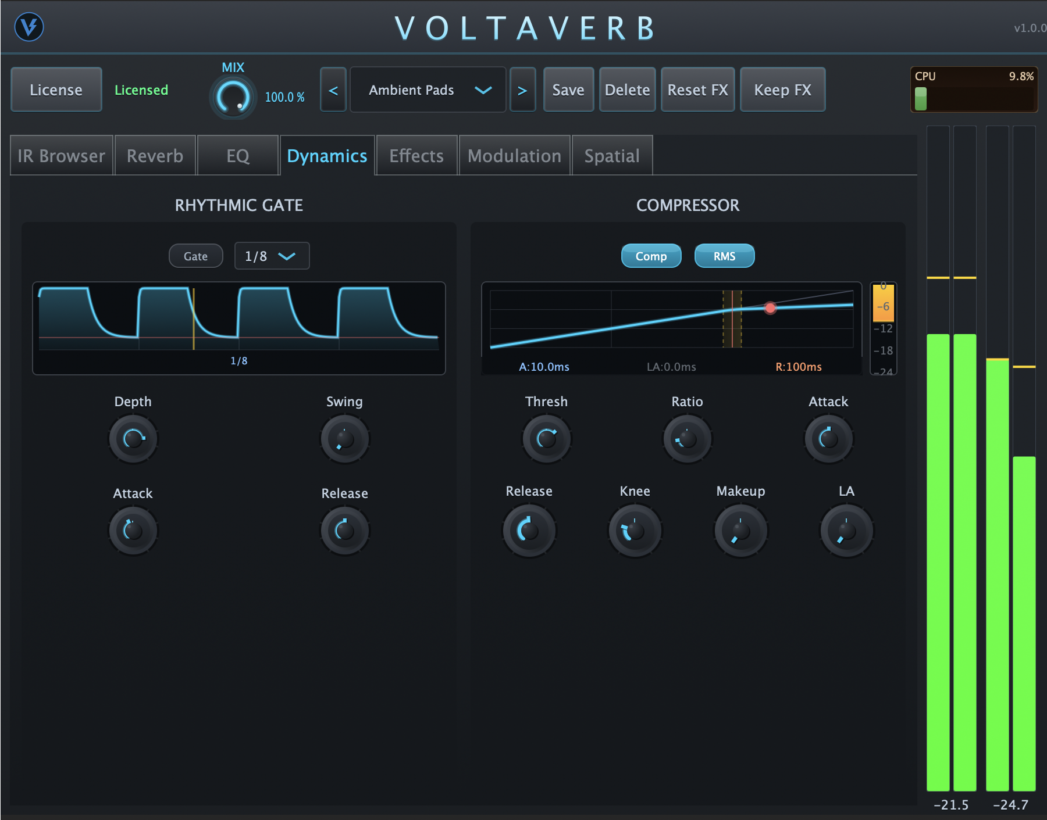
Task: Click the Rhythmic Gate Attack knob
Action: pyautogui.click(x=133, y=531)
